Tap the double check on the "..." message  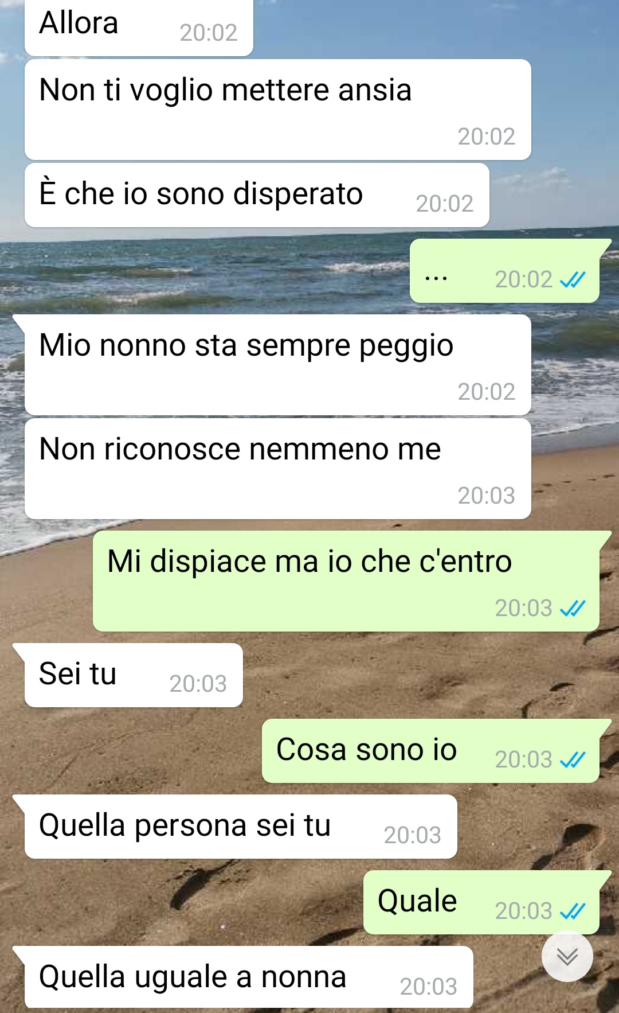[573, 279]
